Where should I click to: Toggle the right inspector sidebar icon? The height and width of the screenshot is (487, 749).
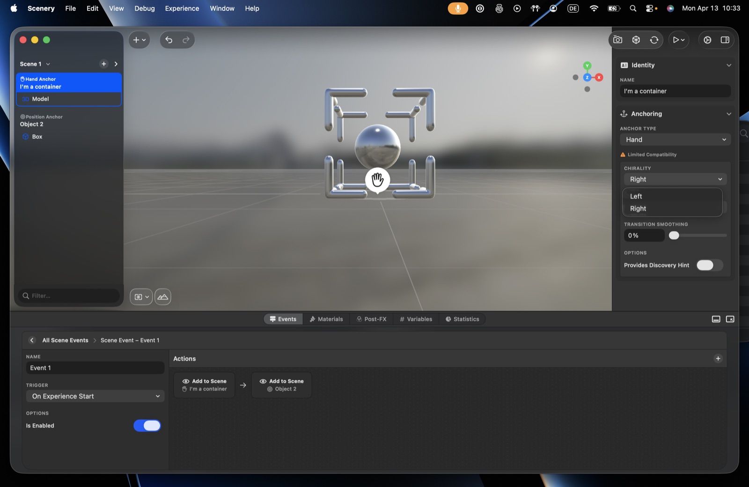point(725,40)
